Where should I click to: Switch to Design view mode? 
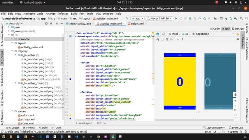pos(238,28)
